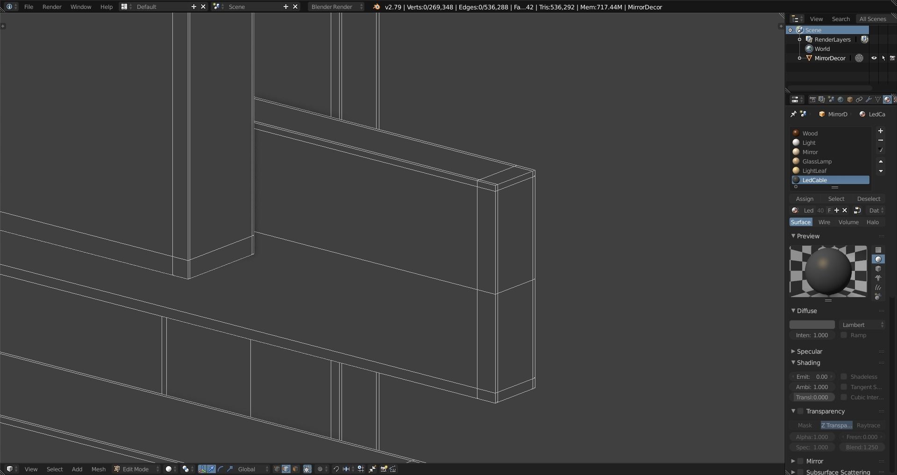This screenshot has width=897, height=475.
Task: Enable limit selection to visible
Action: [x=307, y=469]
